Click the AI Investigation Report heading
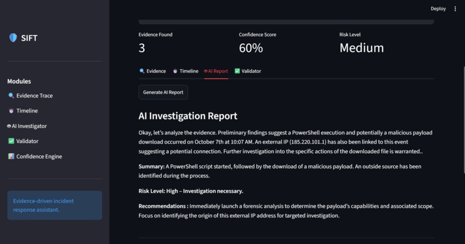Image resolution: width=465 pixels, height=244 pixels. pos(187,115)
